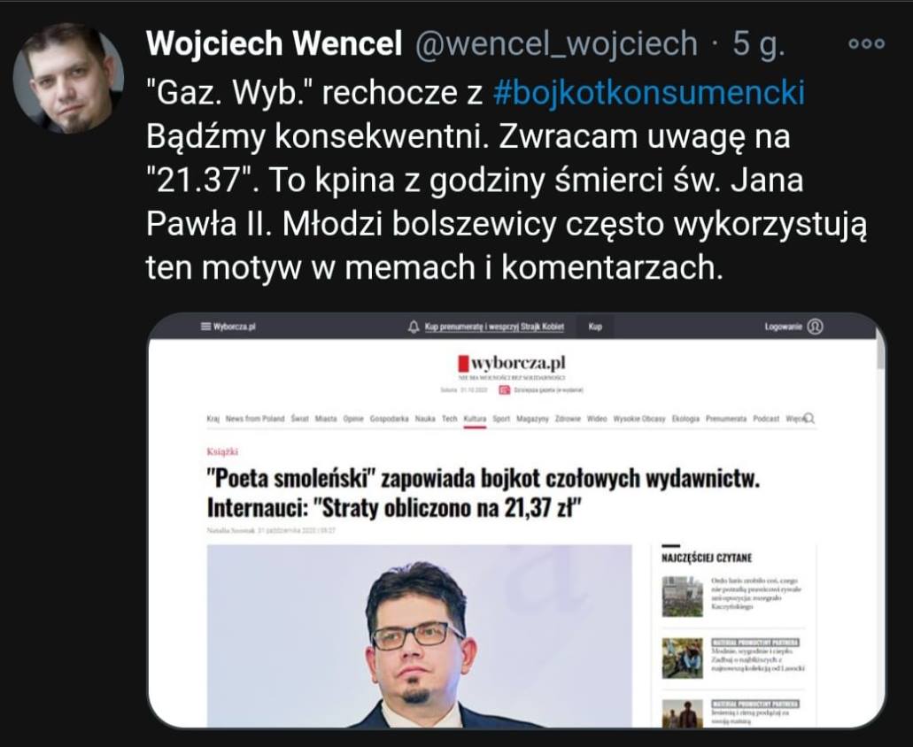This screenshot has width=913, height=747.
Task: Open the tweet's three-dot more options menu
Action: click(866, 43)
